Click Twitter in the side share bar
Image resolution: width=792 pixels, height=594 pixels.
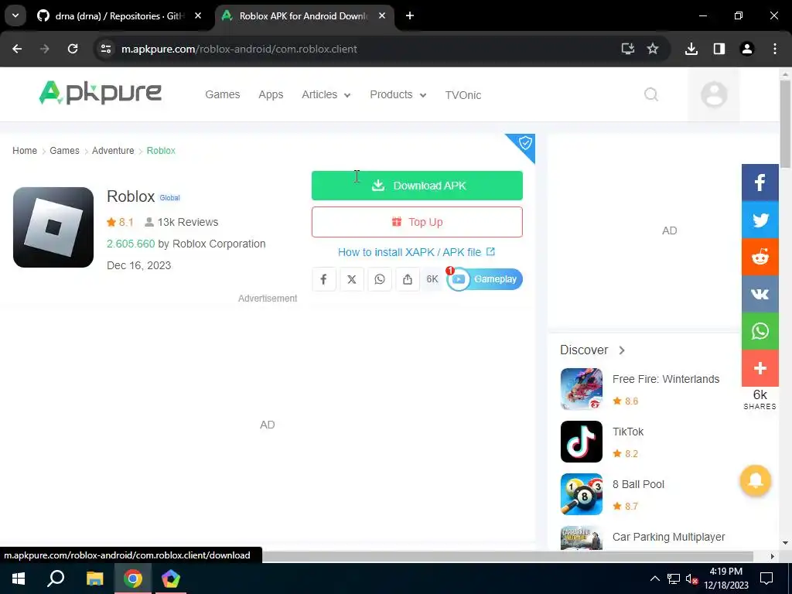click(x=760, y=220)
